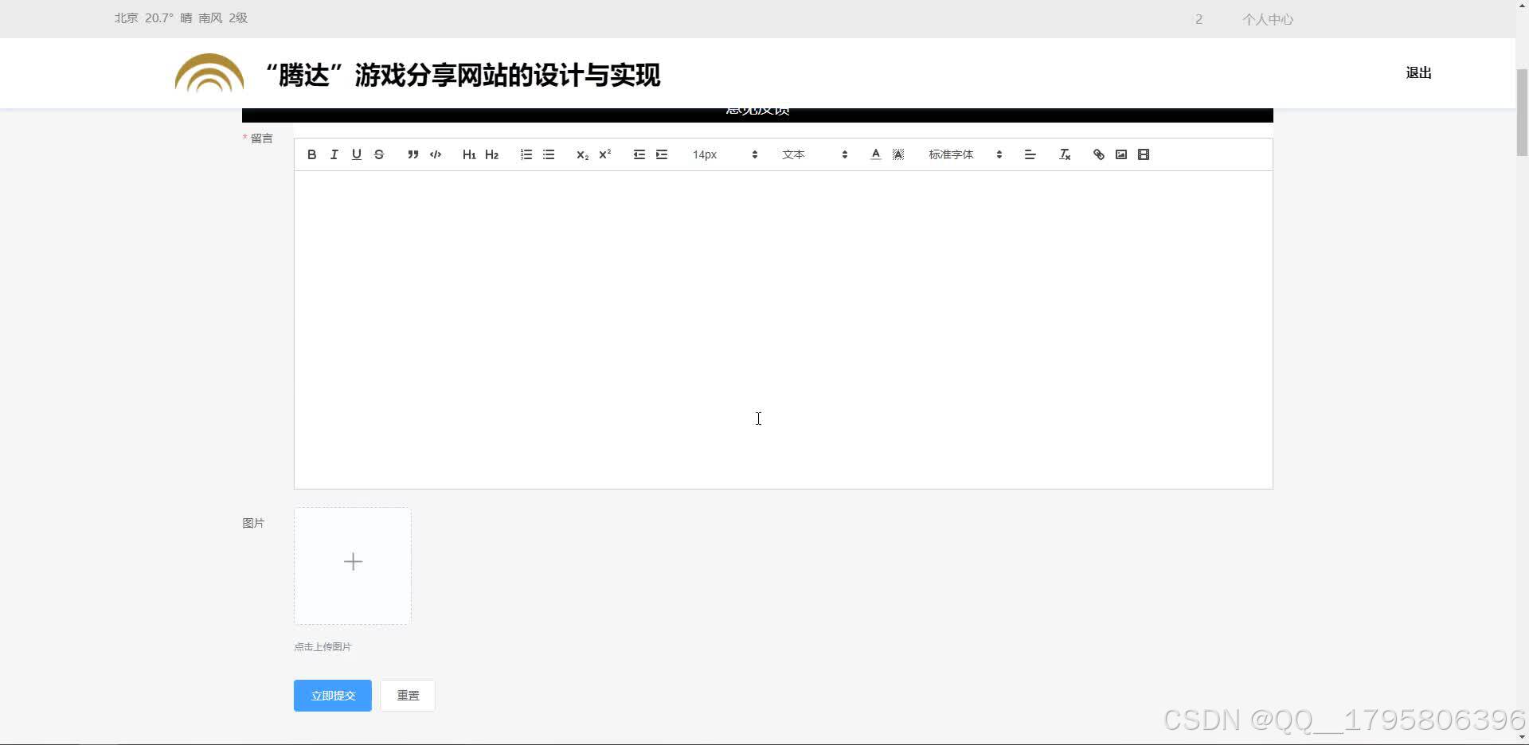
Task: Open the 文本 heading style dropdown
Action: pyautogui.click(x=814, y=154)
